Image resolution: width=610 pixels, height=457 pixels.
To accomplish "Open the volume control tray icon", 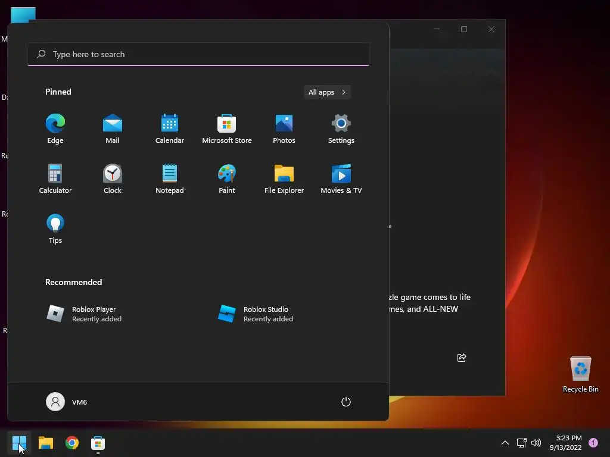I will click(536, 443).
